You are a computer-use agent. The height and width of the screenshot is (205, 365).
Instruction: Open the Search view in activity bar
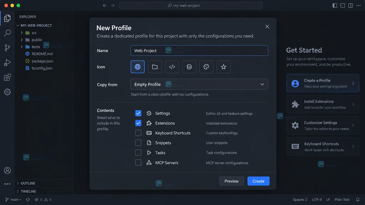(7, 33)
